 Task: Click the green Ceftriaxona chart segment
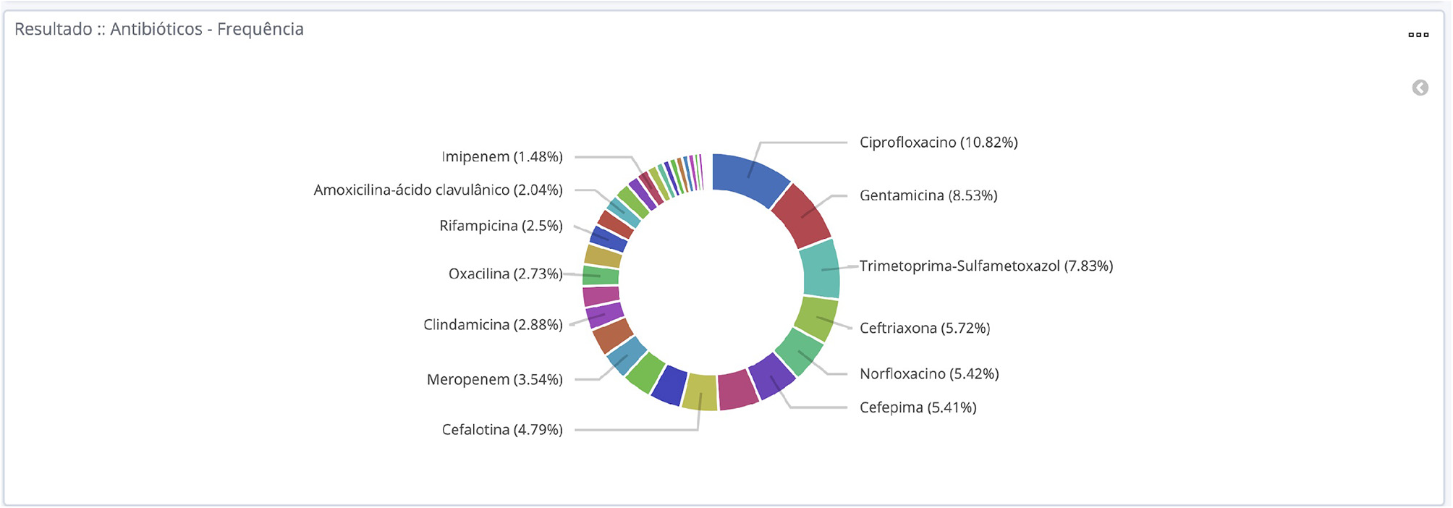(x=816, y=318)
